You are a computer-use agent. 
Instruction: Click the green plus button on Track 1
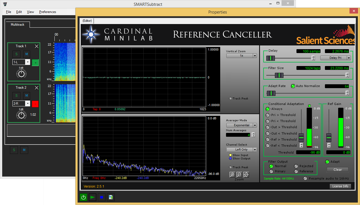35,62
